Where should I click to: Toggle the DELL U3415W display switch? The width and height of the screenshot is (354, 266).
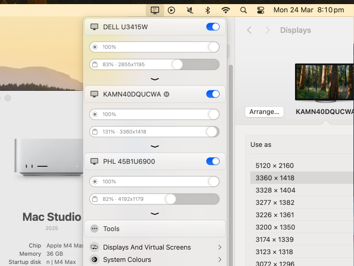click(213, 27)
